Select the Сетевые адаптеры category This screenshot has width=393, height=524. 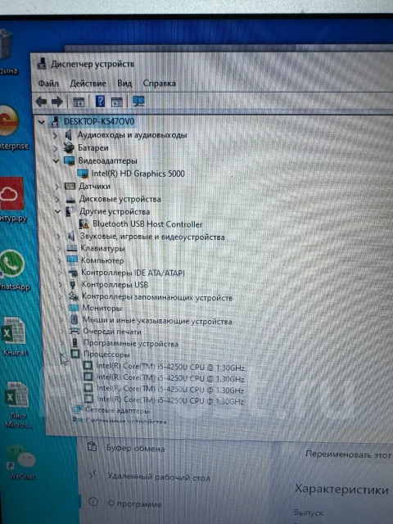click(x=117, y=410)
